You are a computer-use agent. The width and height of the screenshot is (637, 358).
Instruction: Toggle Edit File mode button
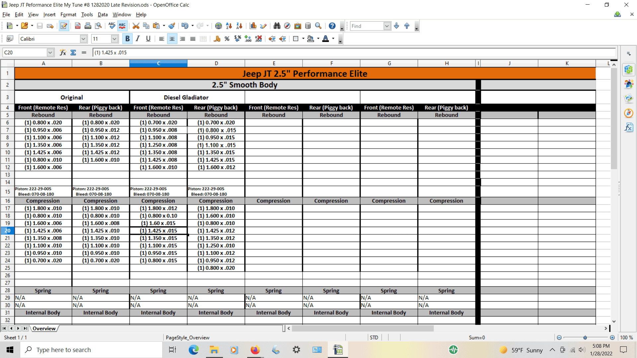point(64,26)
